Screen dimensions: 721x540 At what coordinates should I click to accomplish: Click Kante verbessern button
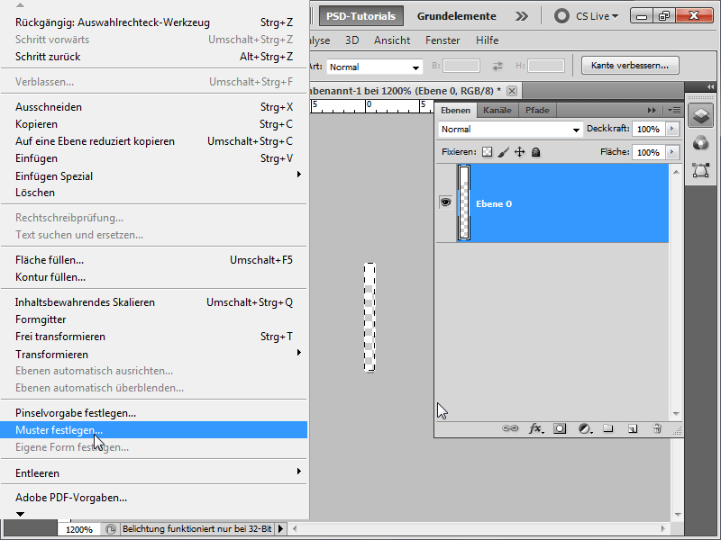630,65
